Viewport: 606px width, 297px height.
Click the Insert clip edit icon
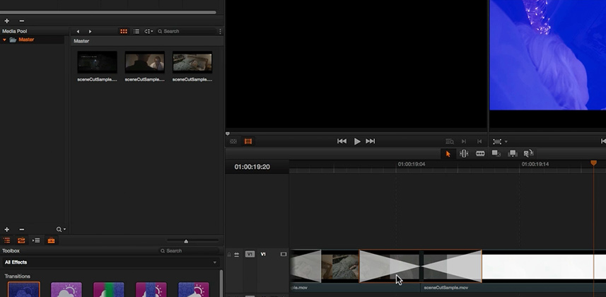pos(496,154)
